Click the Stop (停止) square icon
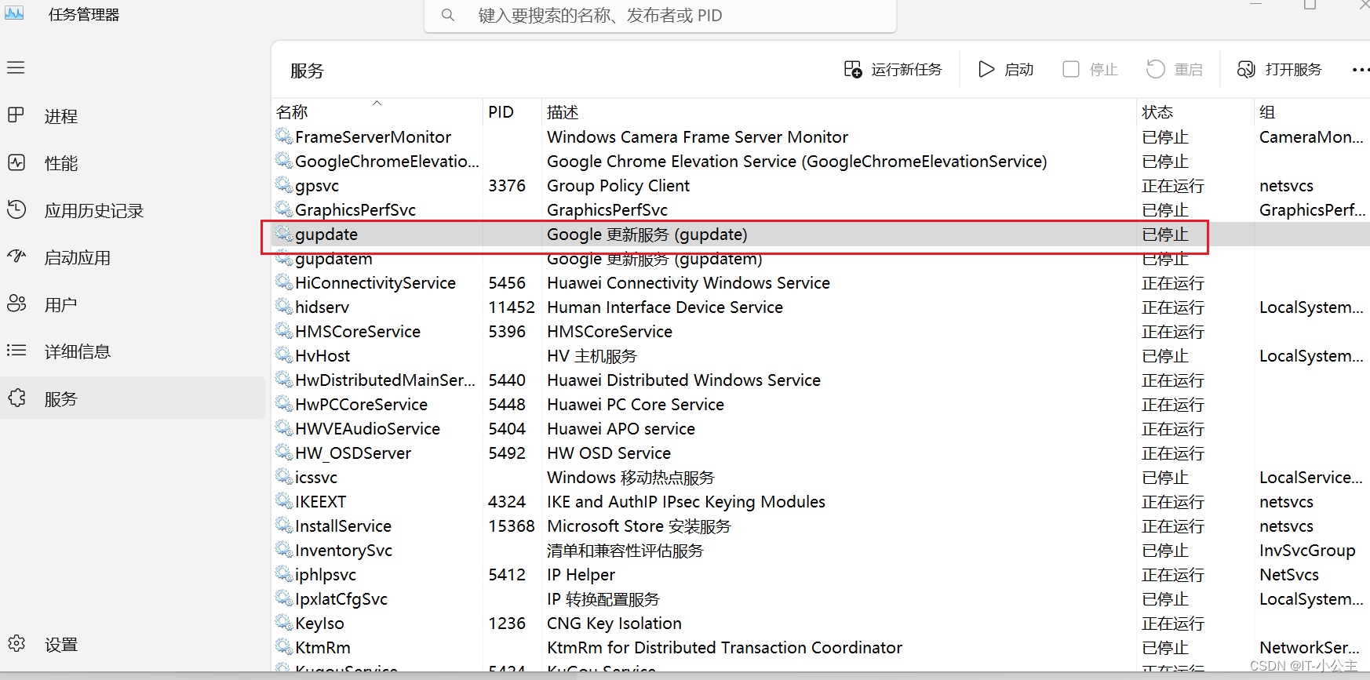The width and height of the screenshot is (1370, 680). (x=1071, y=70)
